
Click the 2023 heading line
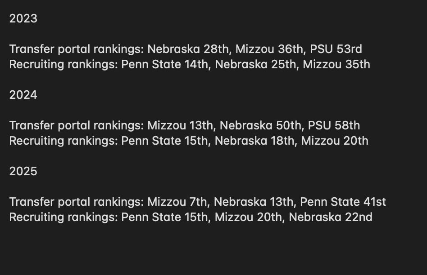(23, 19)
